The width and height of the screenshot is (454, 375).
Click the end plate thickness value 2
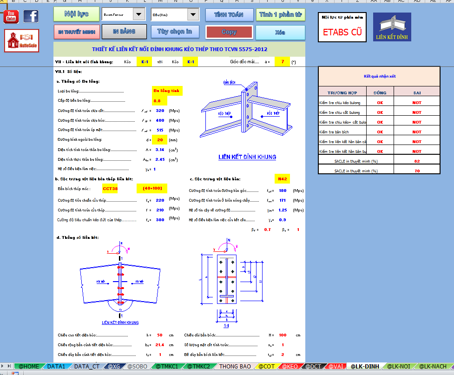(x=283, y=355)
